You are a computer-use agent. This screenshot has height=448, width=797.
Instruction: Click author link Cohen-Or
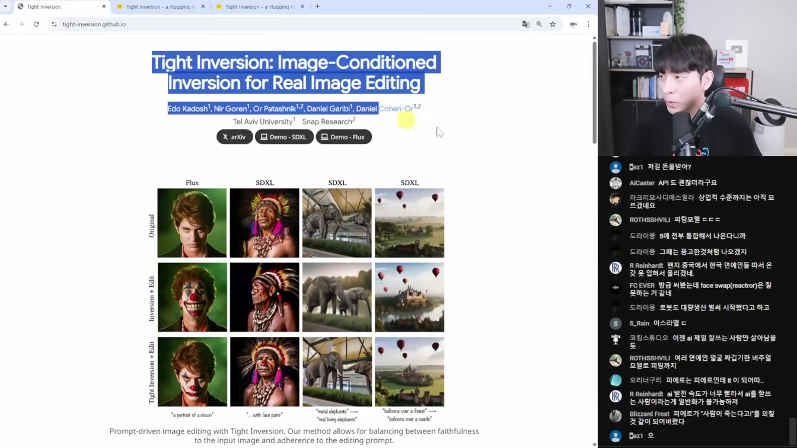point(396,108)
